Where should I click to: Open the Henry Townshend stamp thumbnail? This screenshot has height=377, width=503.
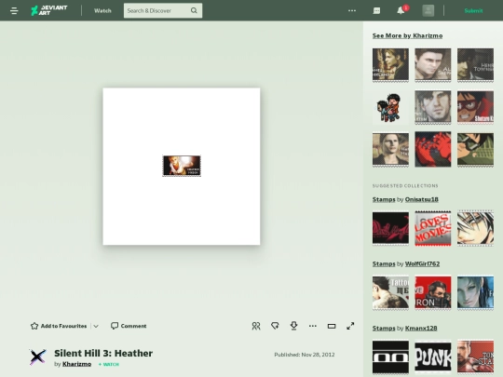pyautogui.click(x=475, y=65)
